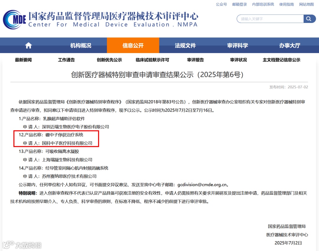Click the home icon in navigation bar
Viewport: 319px width, 251px height.
point(28,45)
